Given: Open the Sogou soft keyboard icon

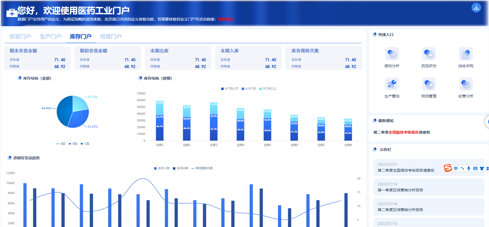Looking at the screenshot, I should click(475, 168).
